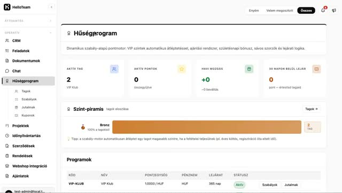The width and height of the screenshot is (342, 193).
Task: Click the badge icon beside Hűségprogram title
Action: pos(69,33)
